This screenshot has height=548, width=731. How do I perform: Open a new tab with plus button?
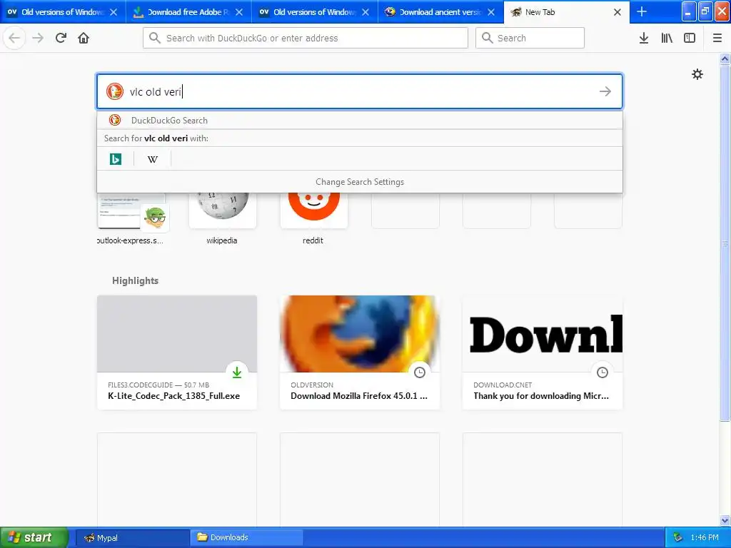click(642, 11)
